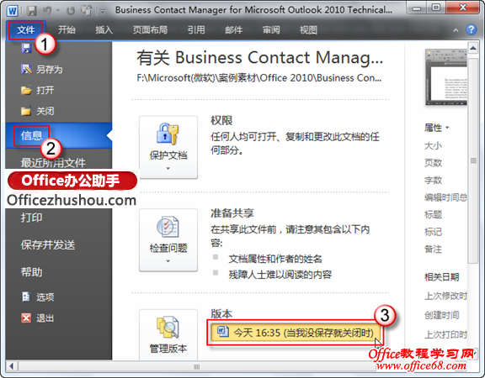Choose 关闭 in backstage menu

click(x=37, y=111)
